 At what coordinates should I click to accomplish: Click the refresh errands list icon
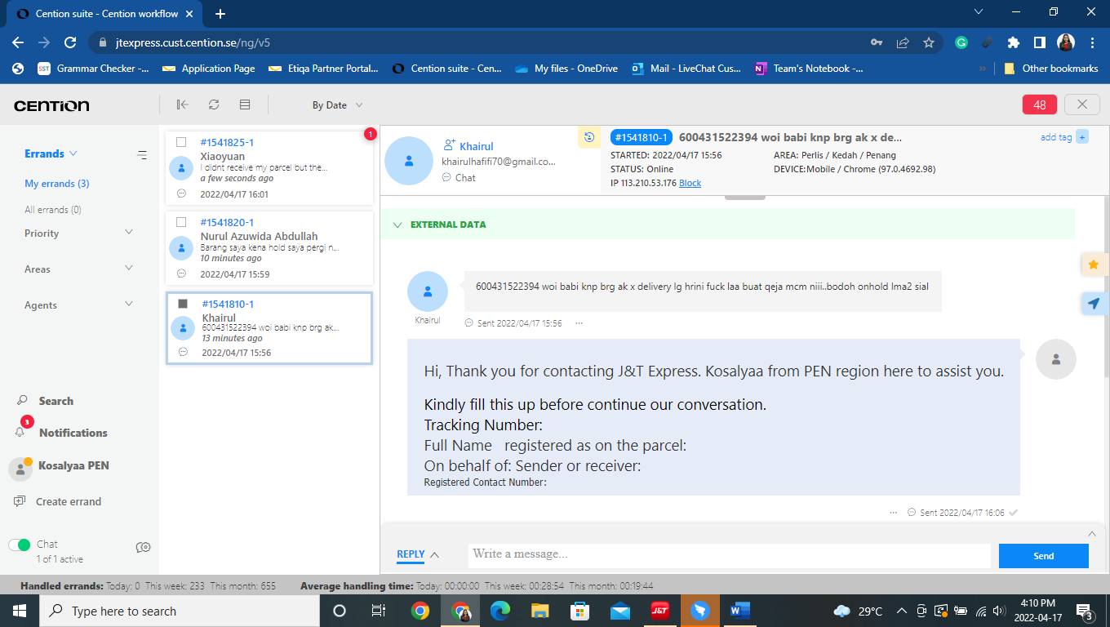(x=214, y=104)
